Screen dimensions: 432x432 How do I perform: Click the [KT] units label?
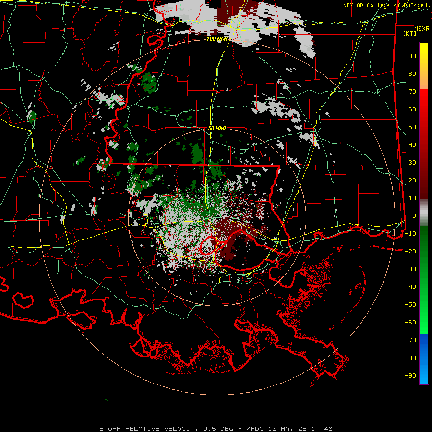(409, 33)
